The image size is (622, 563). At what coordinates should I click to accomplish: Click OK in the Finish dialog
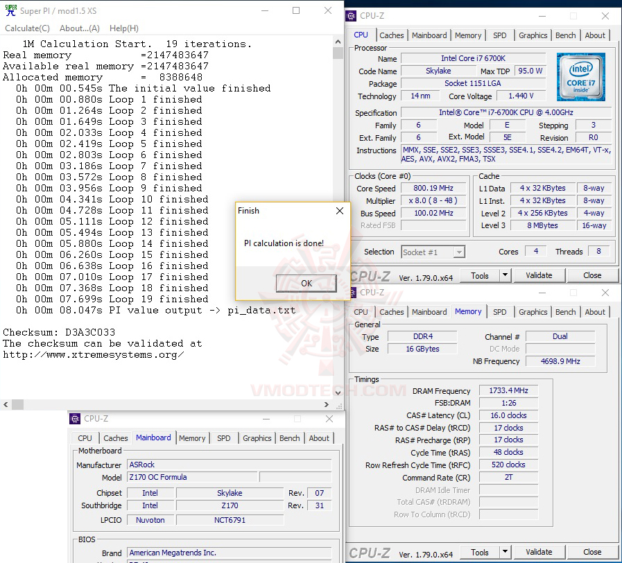(x=306, y=284)
